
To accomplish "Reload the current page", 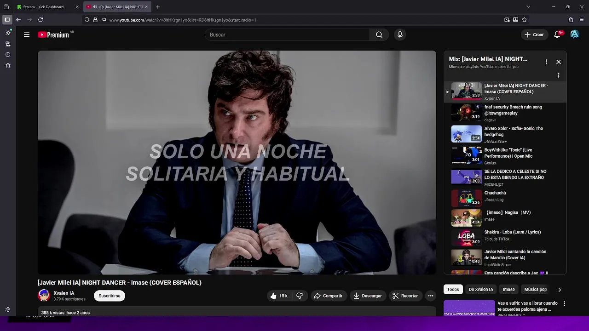I will tap(40, 20).
